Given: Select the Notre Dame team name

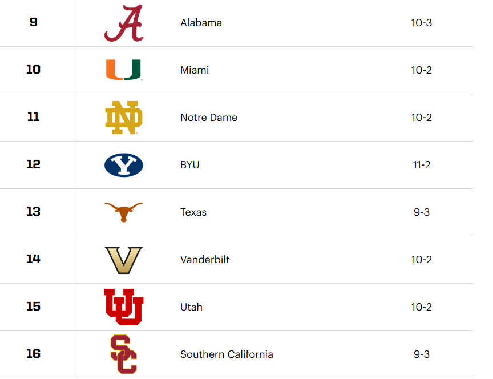Looking at the screenshot, I should 209,118.
